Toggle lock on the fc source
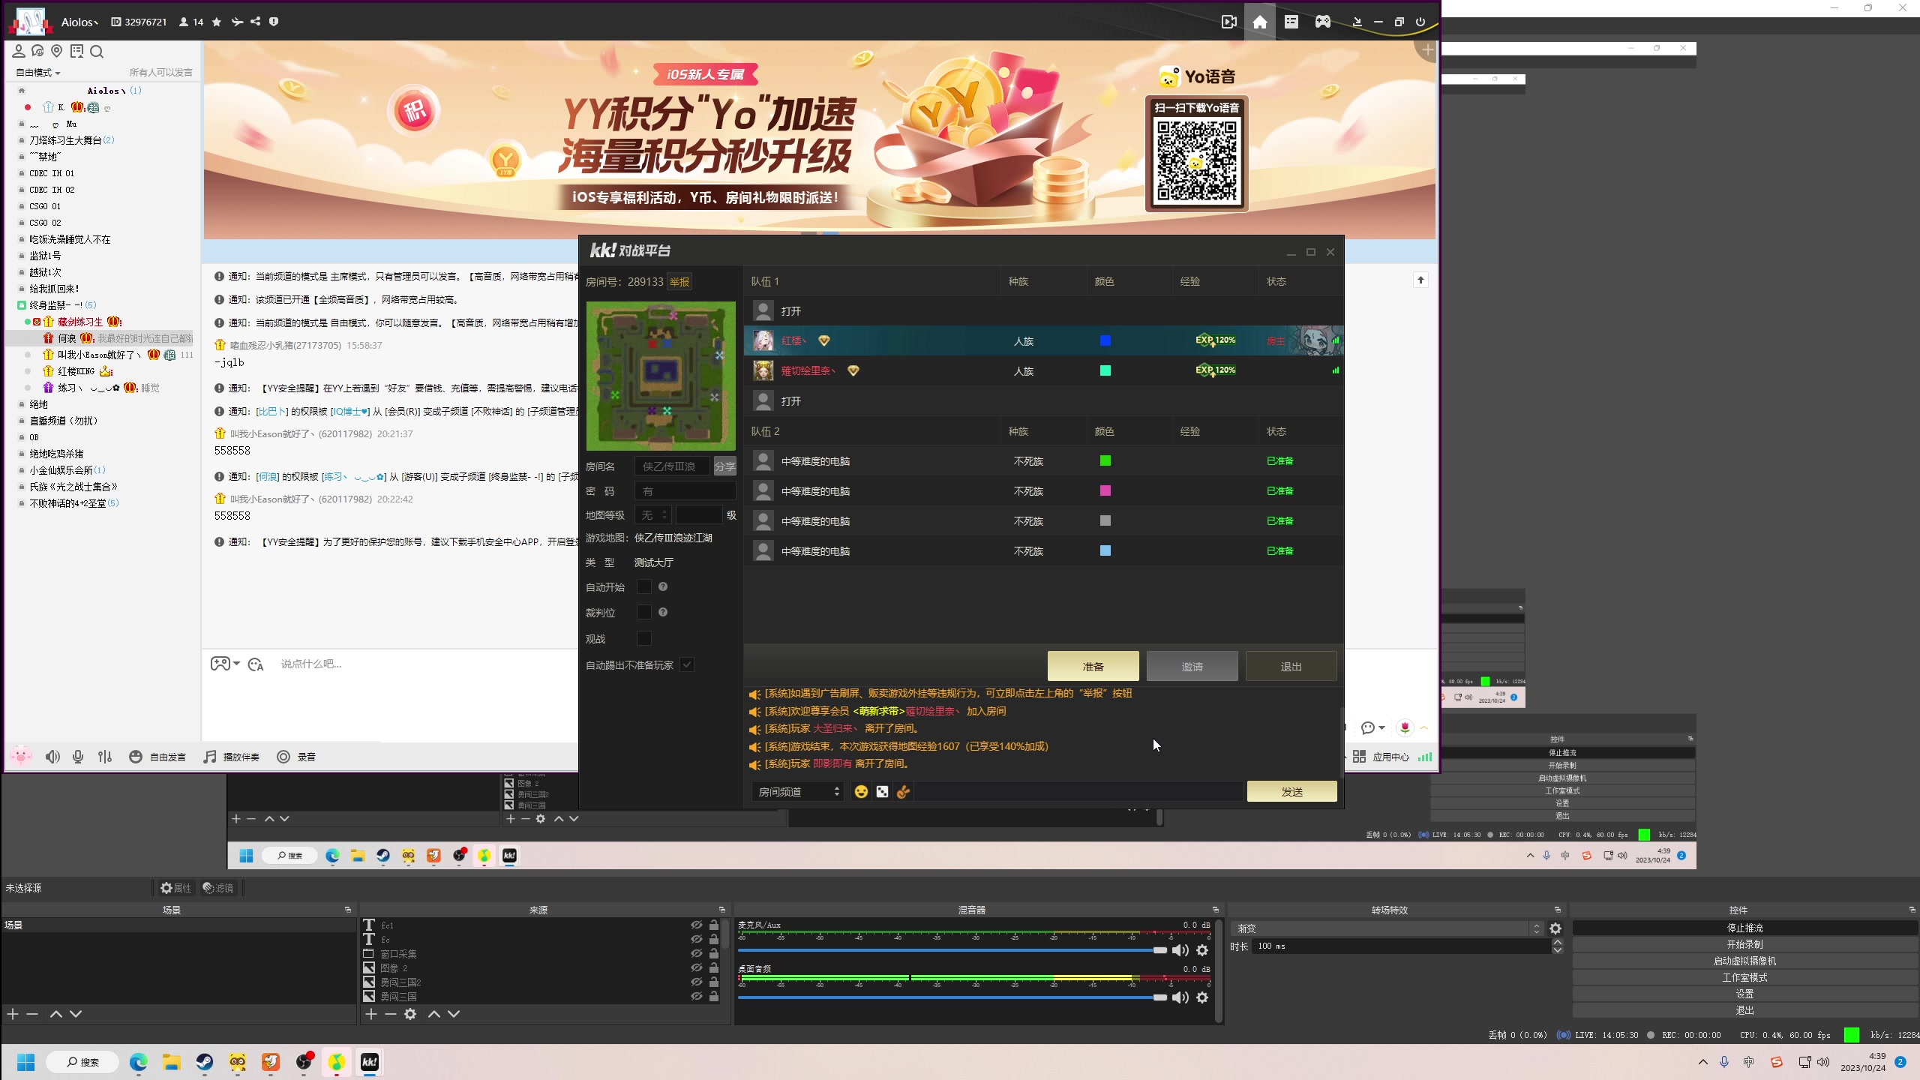Image resolution: width=1920 pixels, height=1080 pixels. coord(714,940)
